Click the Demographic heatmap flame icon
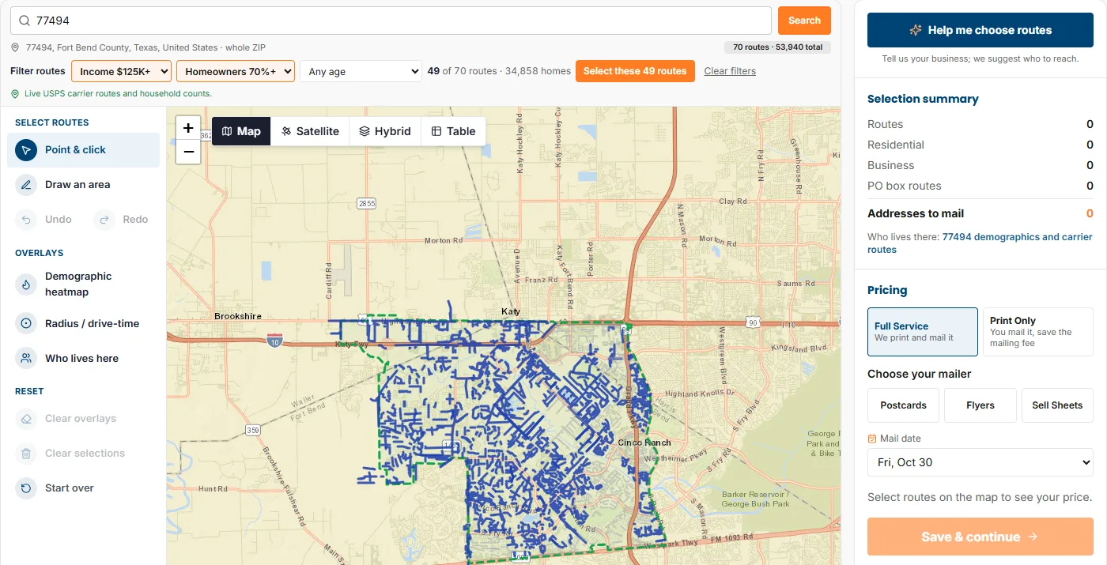The image size is (1107, 565). click(x=26, y=284)
